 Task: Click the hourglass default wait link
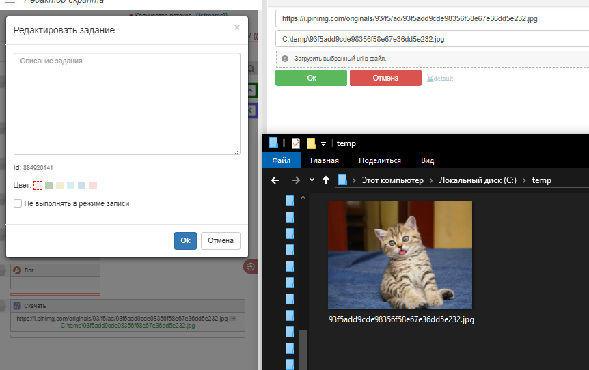[x=440, y=79]
